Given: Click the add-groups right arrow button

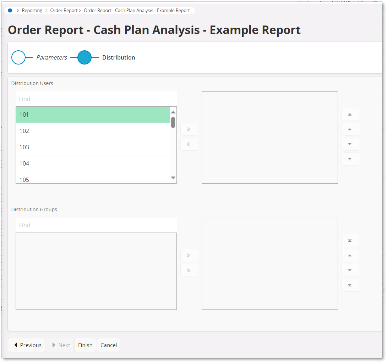Looking at the screenshot, I should coord(189,255).
